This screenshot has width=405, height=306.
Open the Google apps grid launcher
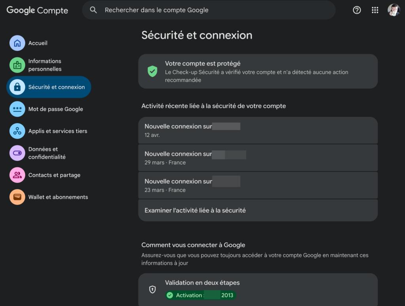[375, 10]
